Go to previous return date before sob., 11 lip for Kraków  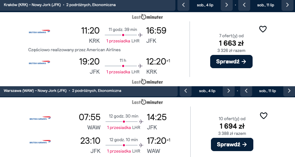244,5
